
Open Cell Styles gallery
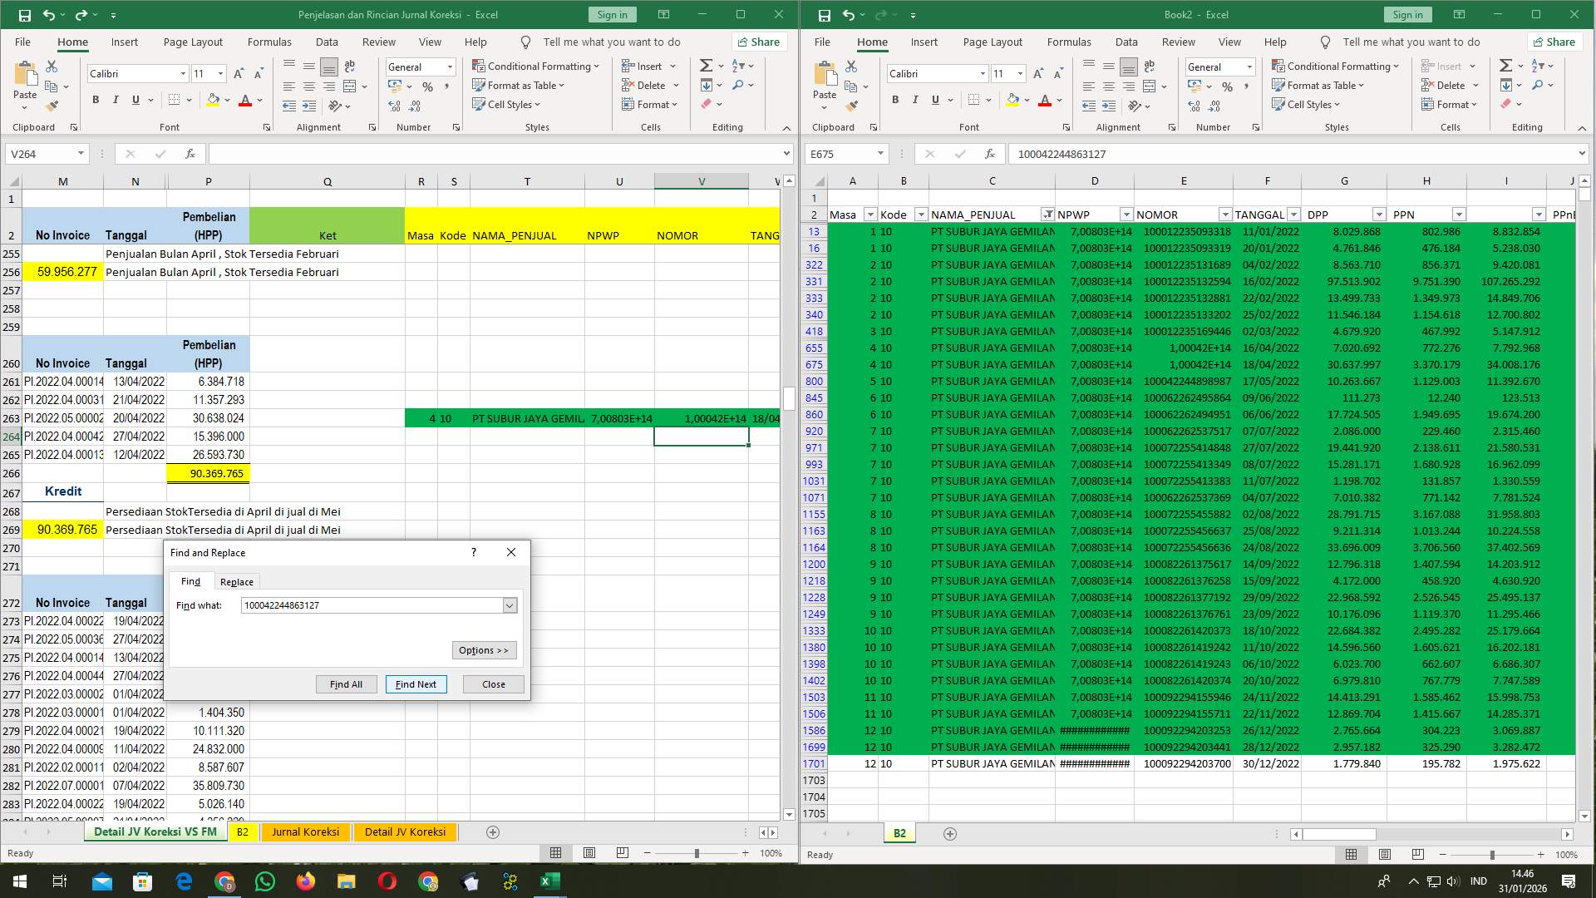pyautogui.click(x=507, y=104)
